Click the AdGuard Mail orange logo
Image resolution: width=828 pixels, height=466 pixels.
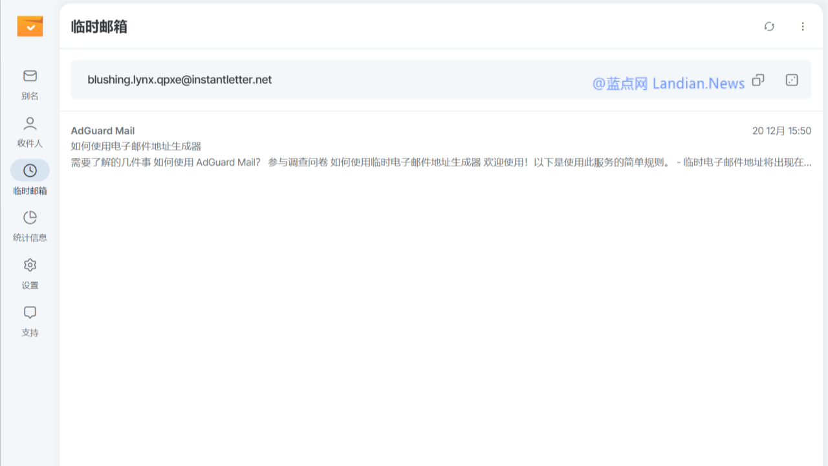(x=30, y=26)
